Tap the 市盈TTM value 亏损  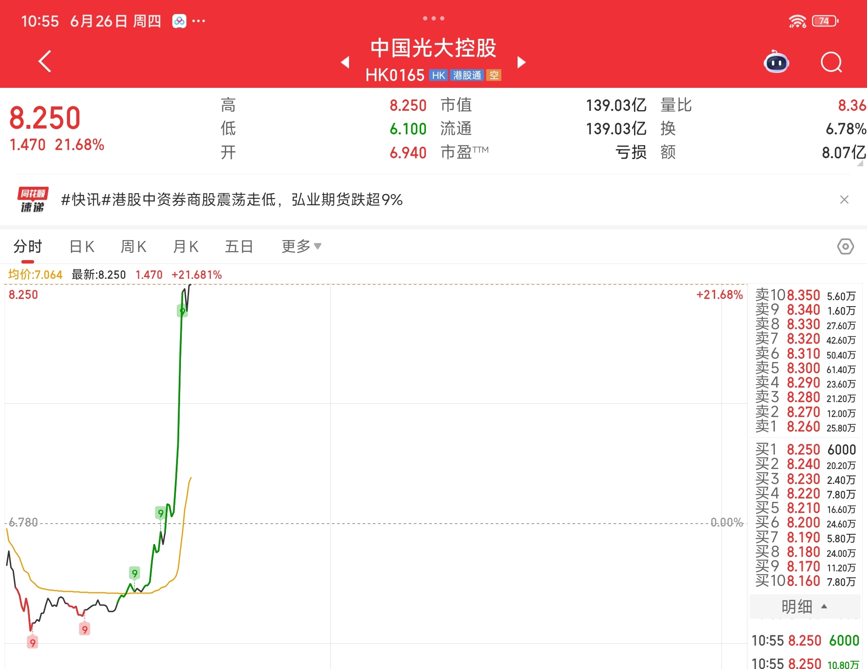(x=631, y=152)
